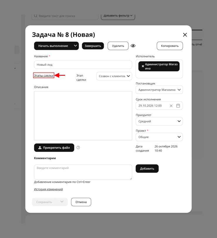Screen dimensions: 217x238
Task: Open calendar picker in Срок исполнения field
Action: point(178,106)
